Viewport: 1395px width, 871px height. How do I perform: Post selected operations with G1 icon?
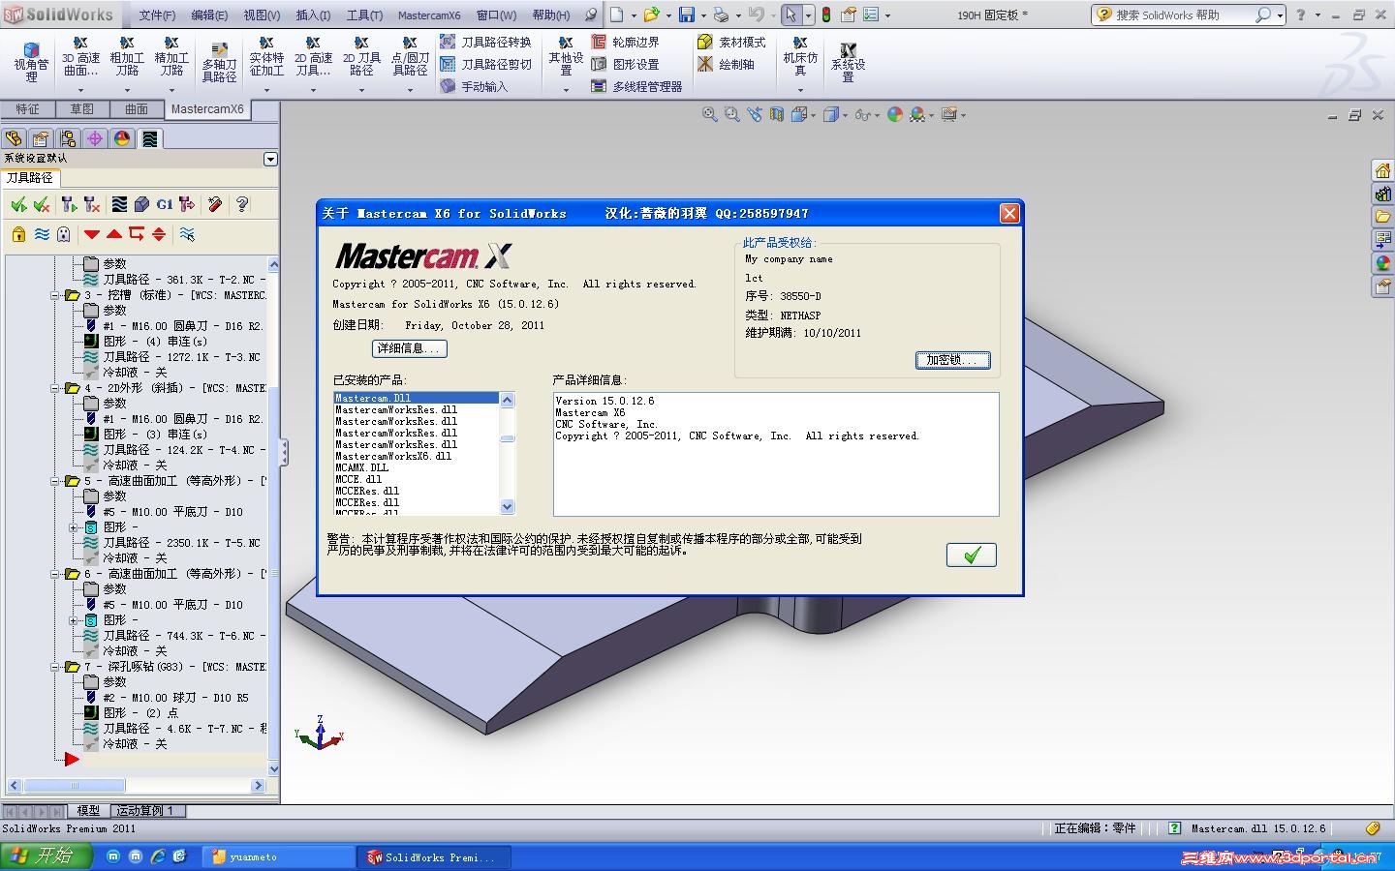(x=165, y=204)
